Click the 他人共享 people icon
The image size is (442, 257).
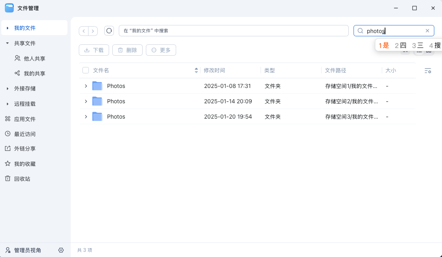tap(17, 58)
